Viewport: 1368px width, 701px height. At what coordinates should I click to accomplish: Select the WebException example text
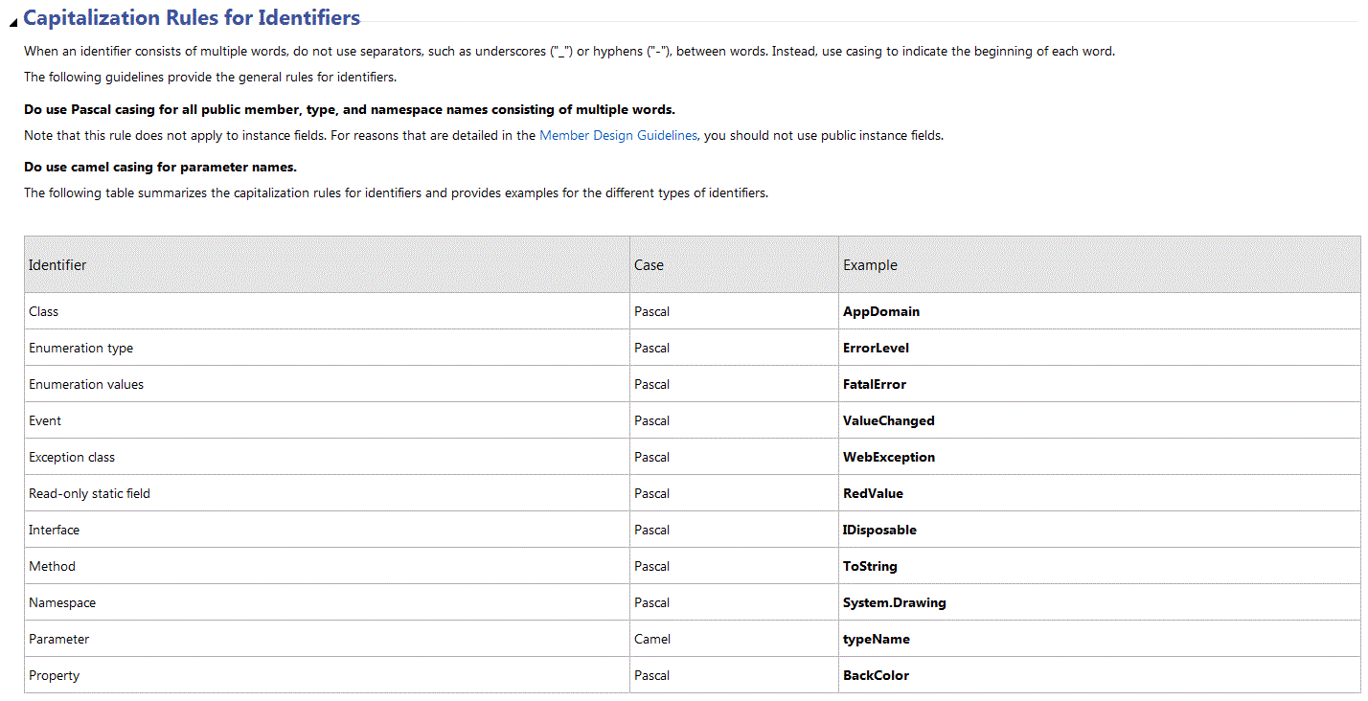[x=888, y=458]
